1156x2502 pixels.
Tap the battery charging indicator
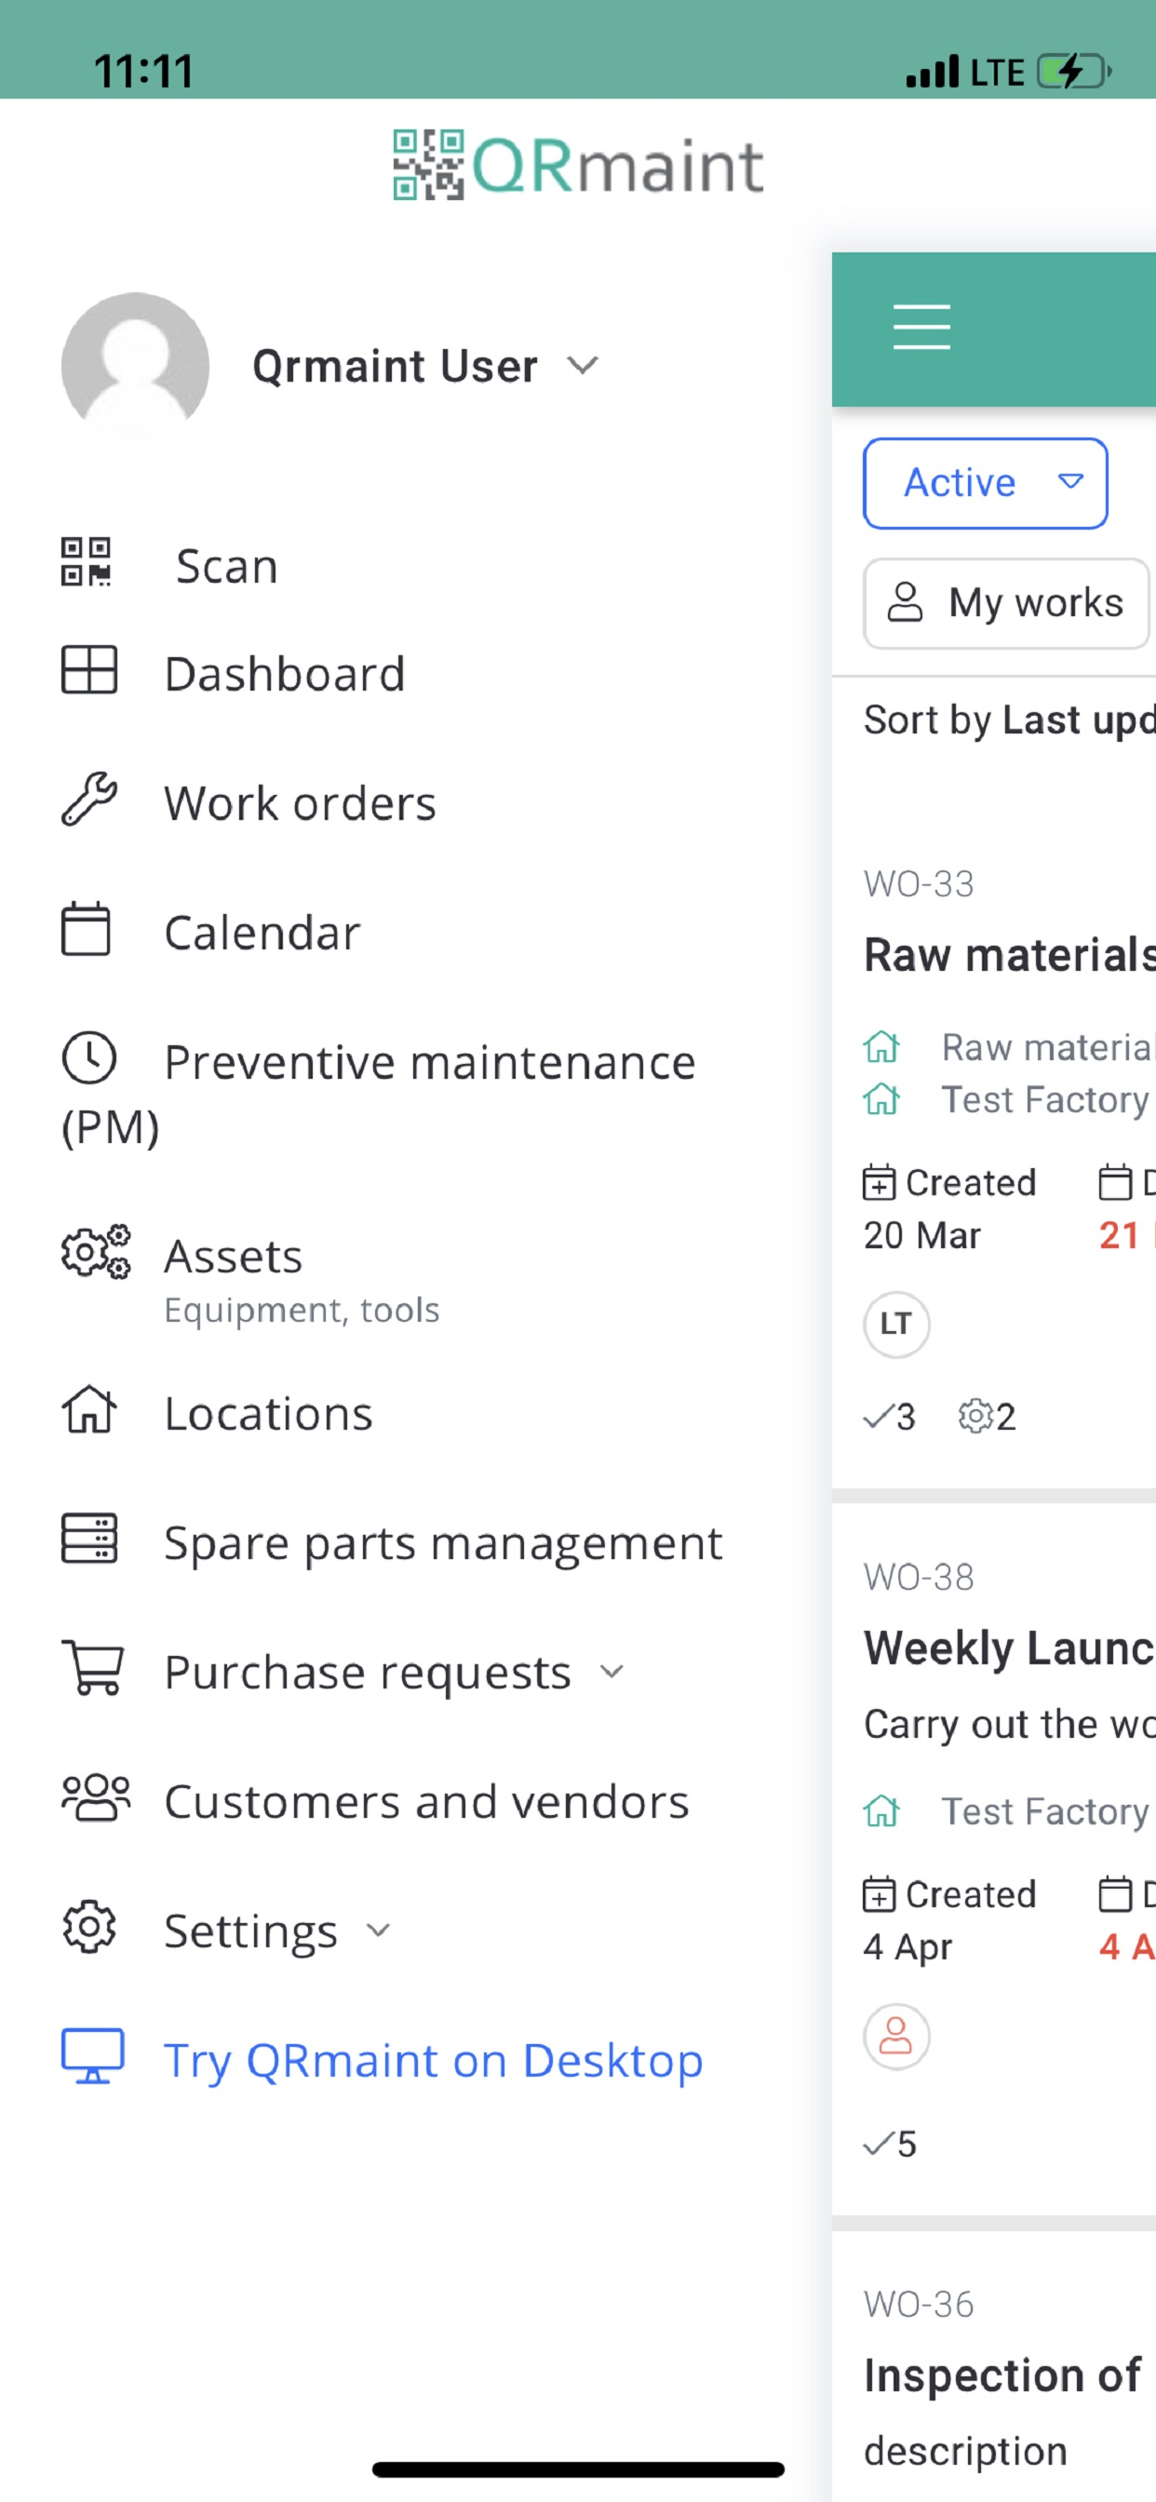[1074, 72]
